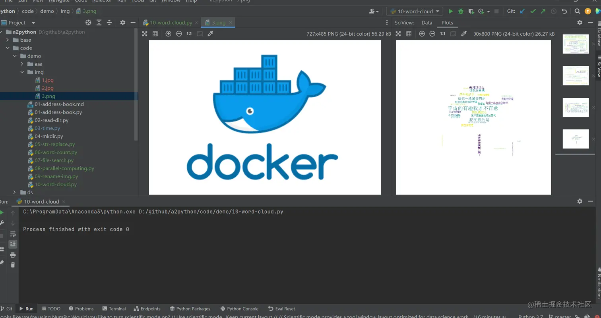Open the Python Packages tool window
The width and height of the screenshot is (601, 318).
pos(190,308)
